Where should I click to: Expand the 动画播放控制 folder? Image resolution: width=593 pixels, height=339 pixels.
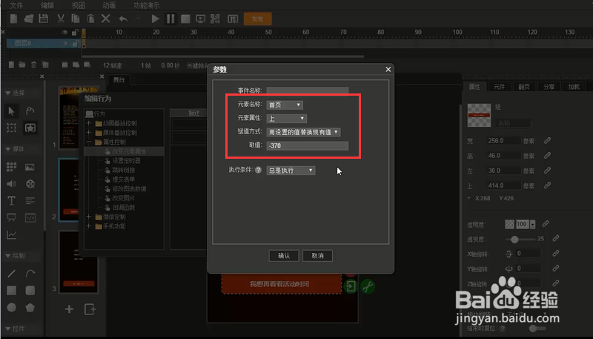88,123
